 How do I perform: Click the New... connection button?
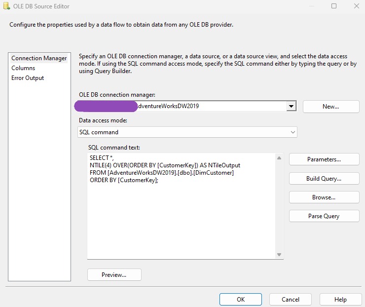330,107
